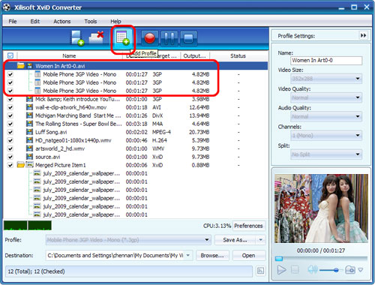Viewport: 375px width, 285px height.
Task: Click the Preferences button
Action: coord(248,226)
